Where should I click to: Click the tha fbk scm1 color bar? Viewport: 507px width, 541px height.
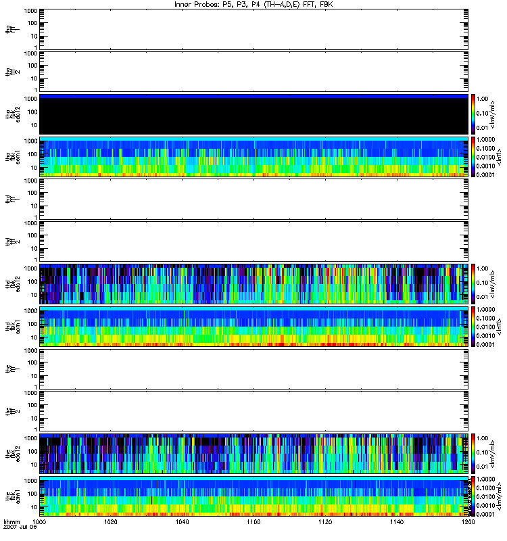473,157
